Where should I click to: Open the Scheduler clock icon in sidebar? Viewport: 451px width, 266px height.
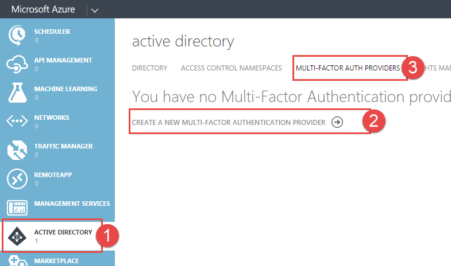click(17, 36)
